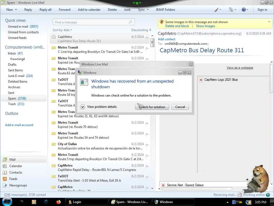Open Mail view in the bottom navigation
Image resolution: width=274 pixels, height=206 pixels.
tap(24, 159)
